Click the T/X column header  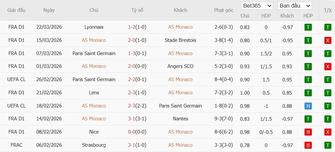[x=328, y=10]
